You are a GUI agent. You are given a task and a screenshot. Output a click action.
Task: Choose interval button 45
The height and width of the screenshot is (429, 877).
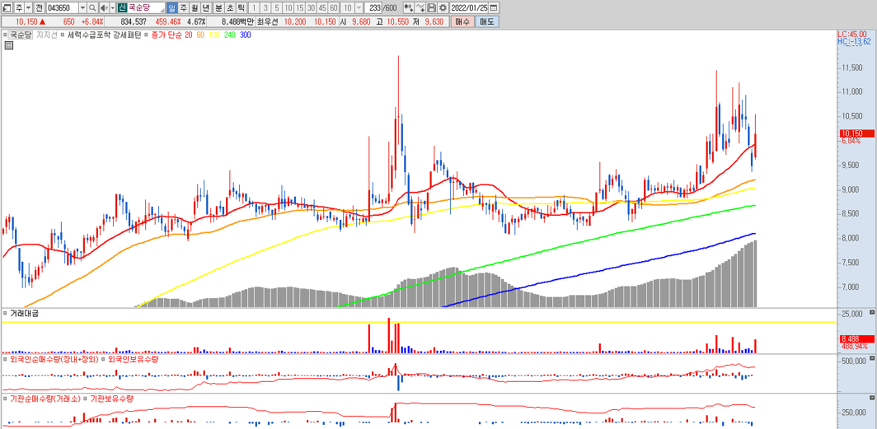pyautogui.click(x=322, y=8)
